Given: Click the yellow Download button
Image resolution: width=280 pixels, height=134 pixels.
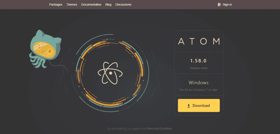Looking at the screenshot, I should [x=199, y=105].
